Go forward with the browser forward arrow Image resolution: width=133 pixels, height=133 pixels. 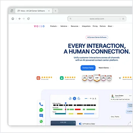[24, 19]
